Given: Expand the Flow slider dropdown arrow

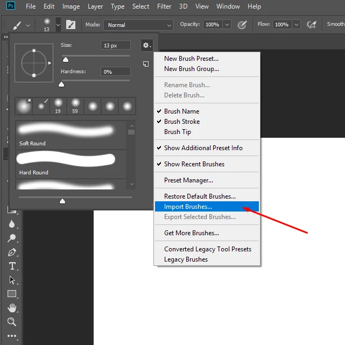Looking at the screenshot, I should (x=297, y=24).
